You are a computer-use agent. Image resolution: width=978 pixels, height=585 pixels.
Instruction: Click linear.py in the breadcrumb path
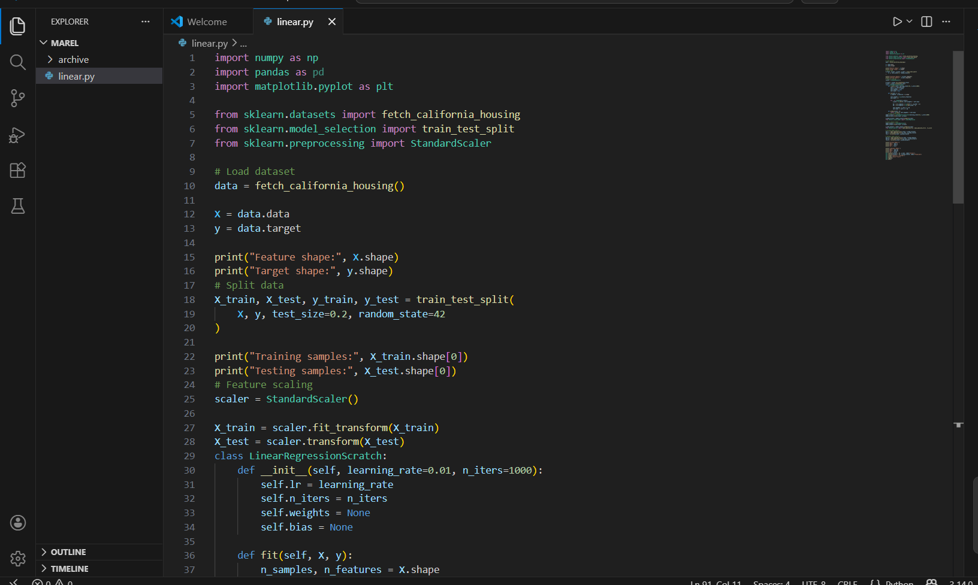point(209,44)
